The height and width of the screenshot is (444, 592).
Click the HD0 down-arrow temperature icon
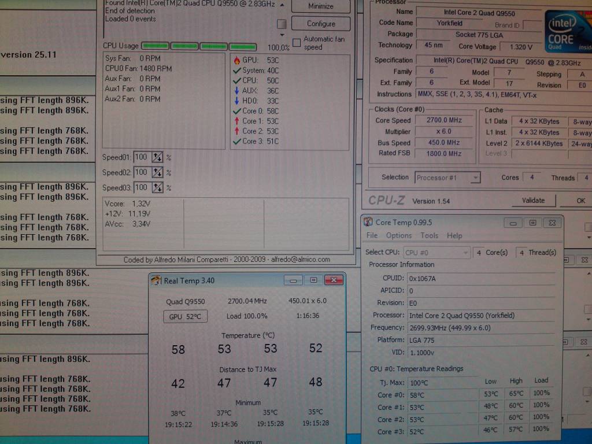(236, 101)
